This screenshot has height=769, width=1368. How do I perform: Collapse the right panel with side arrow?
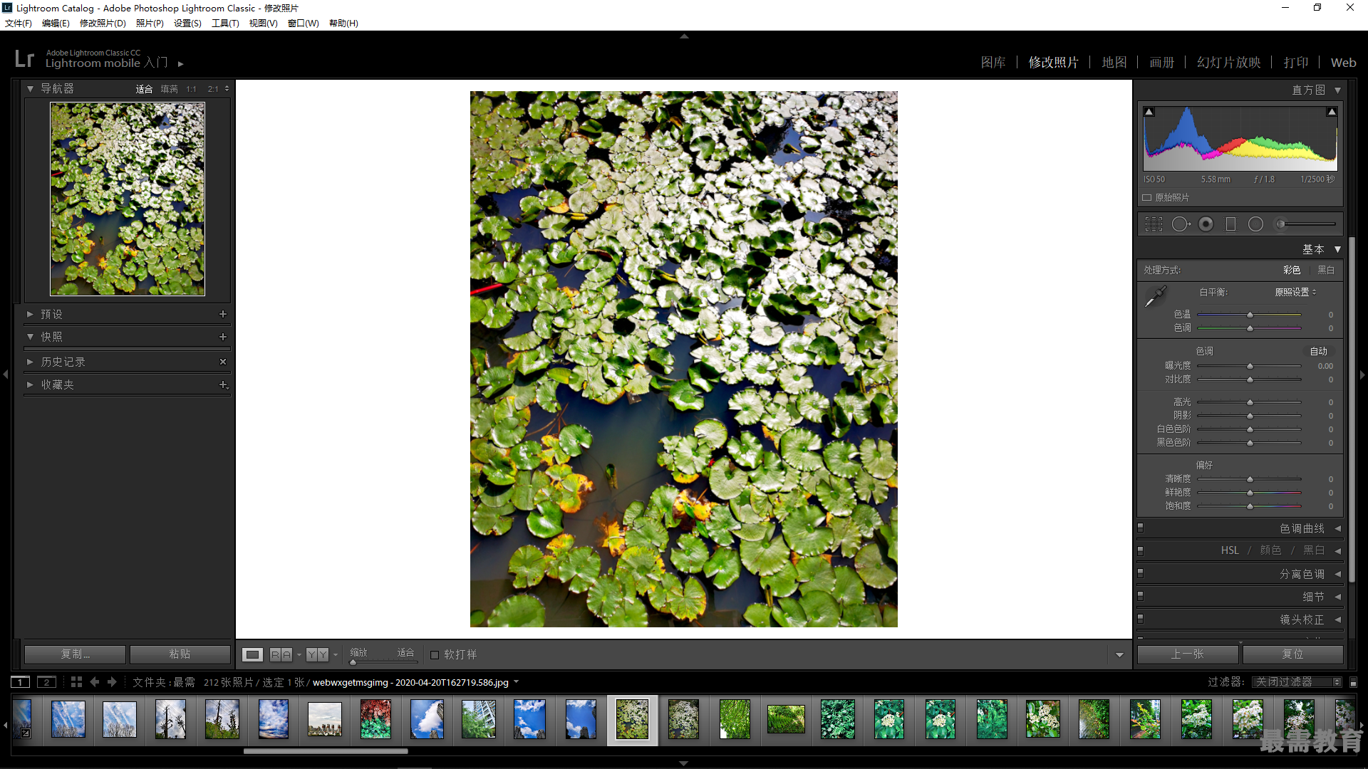point(1362,374)
